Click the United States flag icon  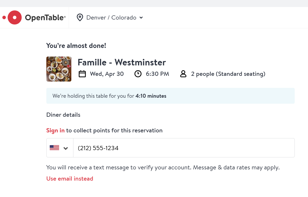point(54,148)
